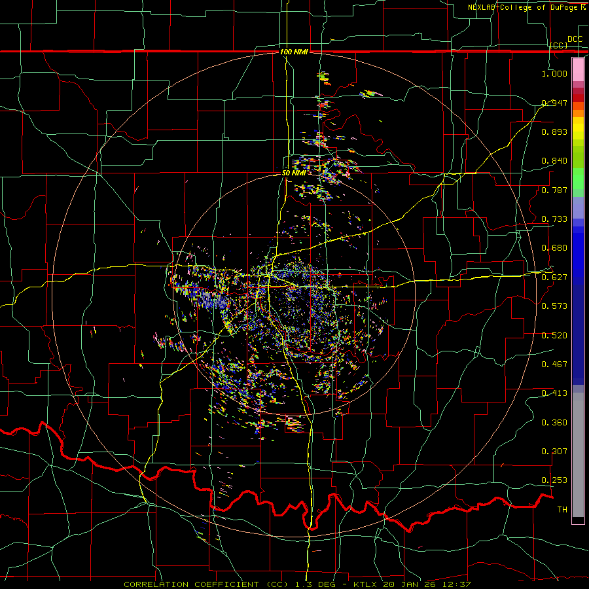
Task: Click the DCC label above the color scale
Action: coord(575,39)
